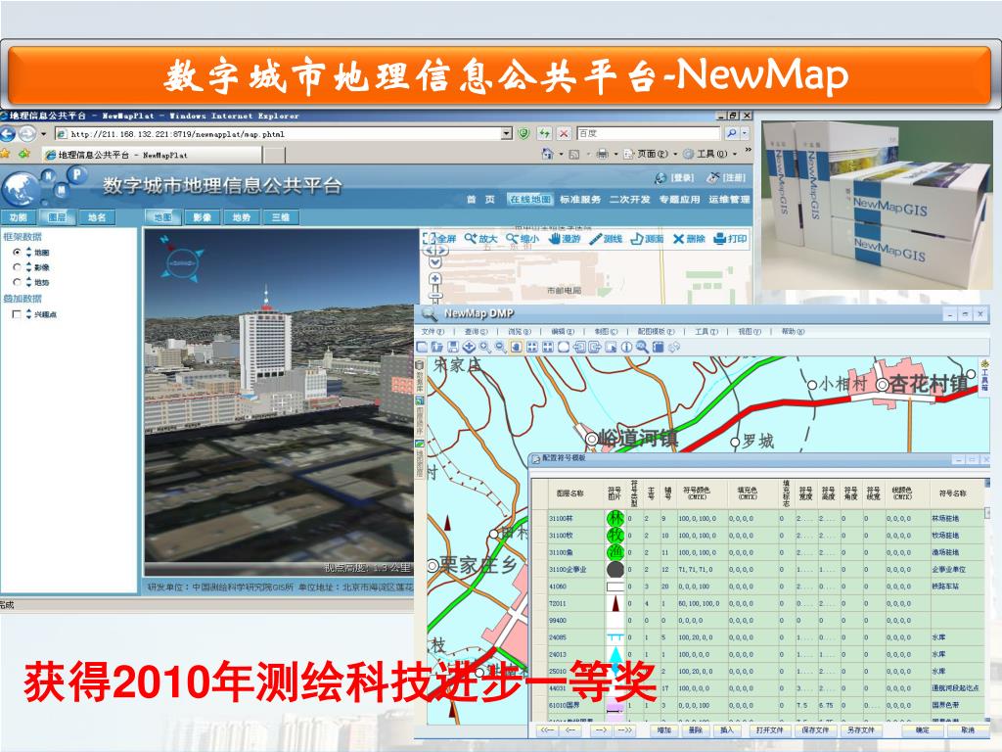Enable the 兴趣点 checkbox
The height and width of the screenshot is (752, 1002).
tap(18, 314)
